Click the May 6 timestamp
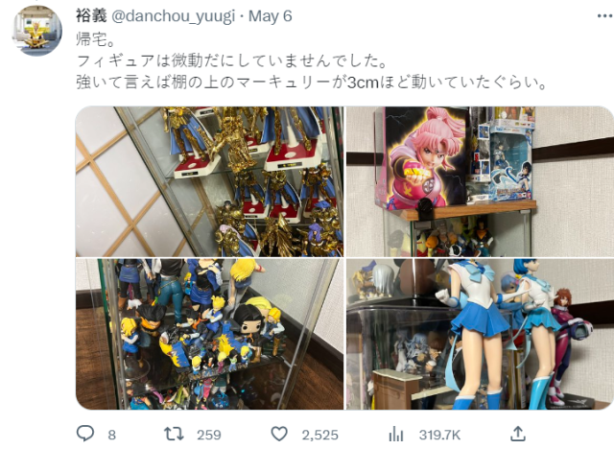The image size is (614, 449). (x=271, y=16)
